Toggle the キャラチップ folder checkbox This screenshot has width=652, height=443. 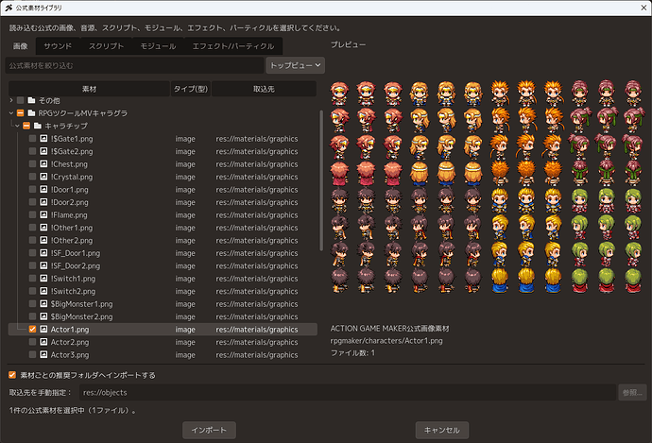(26, 126)
